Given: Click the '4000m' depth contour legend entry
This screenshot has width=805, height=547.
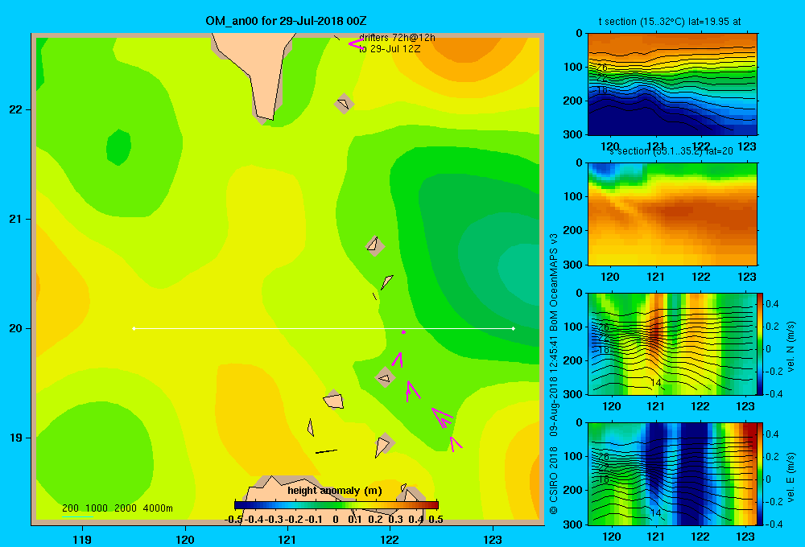Looking at the screenshot, I should click(158, 508).
